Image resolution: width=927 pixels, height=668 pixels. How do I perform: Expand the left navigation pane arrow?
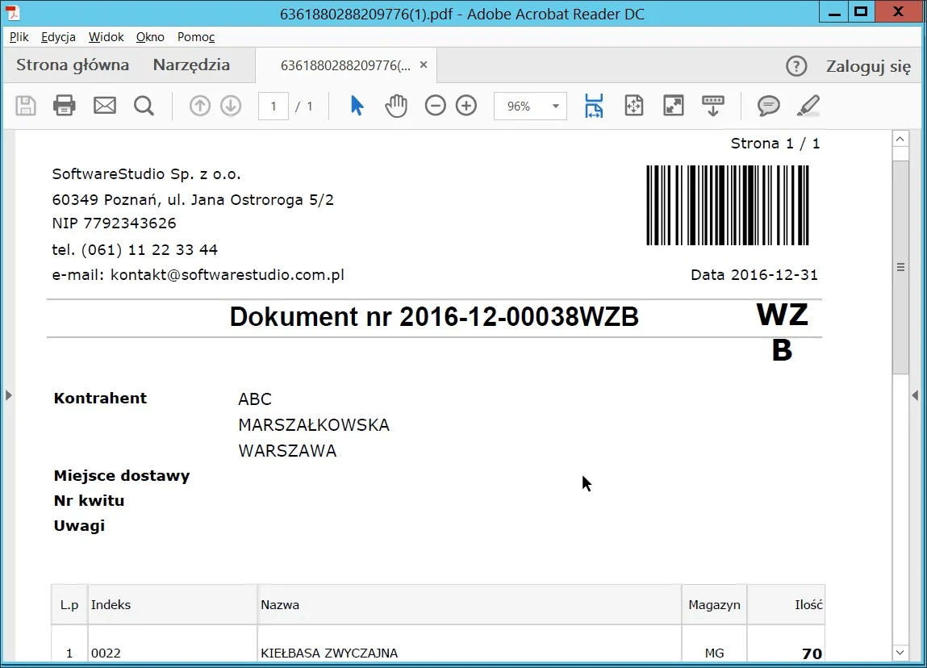coord(8,395)
